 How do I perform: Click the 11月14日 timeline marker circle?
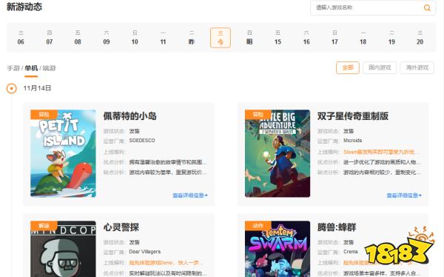(x=12, y=88)
